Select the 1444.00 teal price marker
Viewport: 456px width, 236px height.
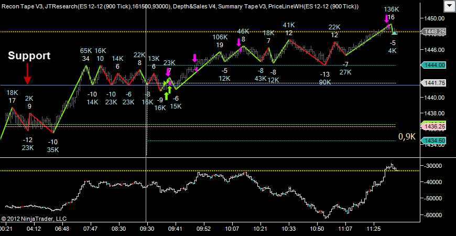click(435, 65)
